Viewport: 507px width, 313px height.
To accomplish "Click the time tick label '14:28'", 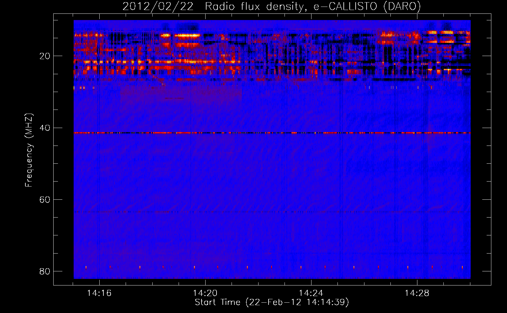I will (417, 293).
